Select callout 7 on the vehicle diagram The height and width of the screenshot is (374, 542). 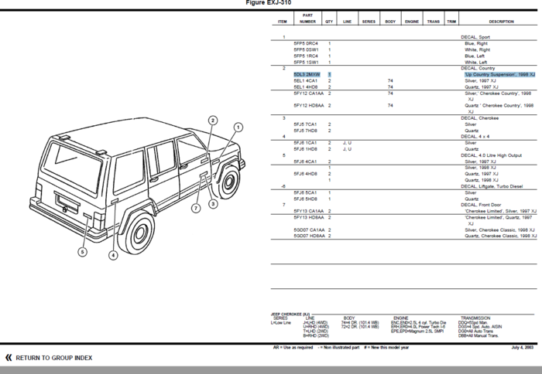pos(196,209)
